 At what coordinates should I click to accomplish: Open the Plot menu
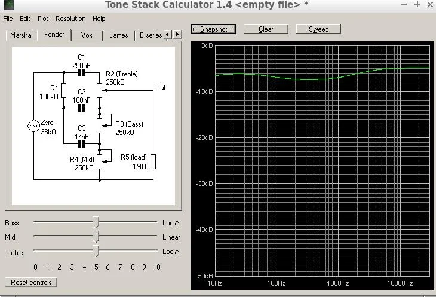pyautogui.click(x=43, y=19)
